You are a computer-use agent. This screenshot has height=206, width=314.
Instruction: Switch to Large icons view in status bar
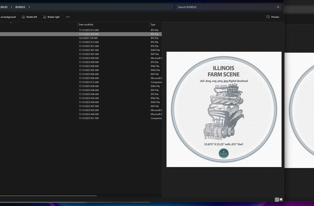pos(281,200)
